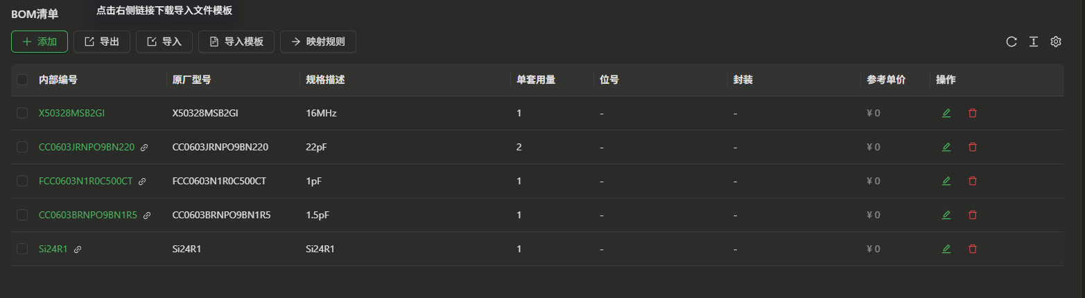Select the Si24R1 row checkbox
Image resolution: width=1085 pixels, height=298 pixels.
click(x=23, y=249)
